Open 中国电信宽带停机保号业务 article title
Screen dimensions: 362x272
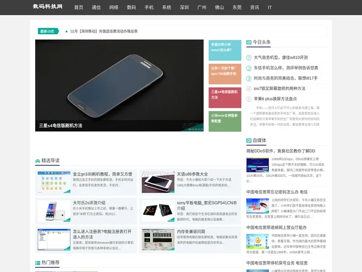click(x=277, y=263)
